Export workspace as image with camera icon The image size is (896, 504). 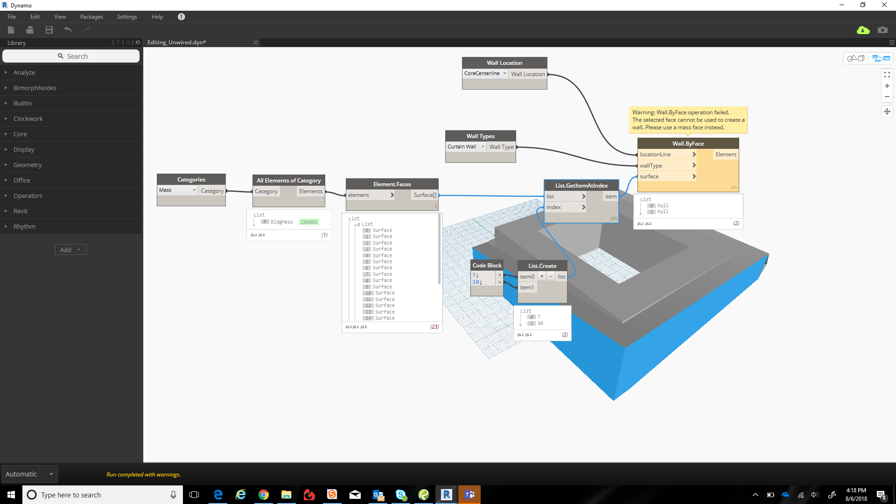point(882,30)
